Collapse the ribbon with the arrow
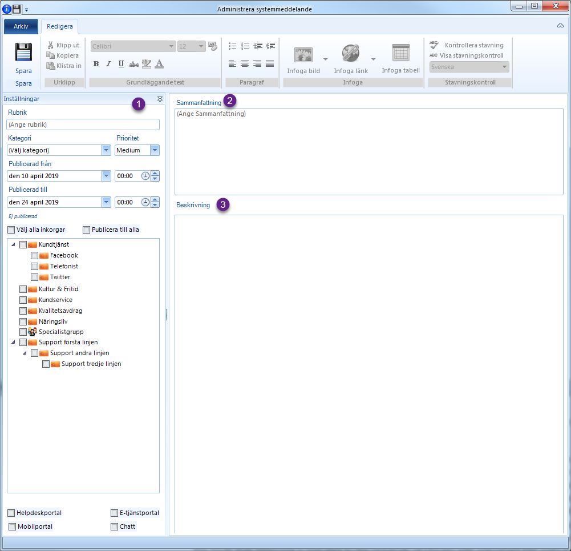Screen dimensions: 571x551 (560, 26)
